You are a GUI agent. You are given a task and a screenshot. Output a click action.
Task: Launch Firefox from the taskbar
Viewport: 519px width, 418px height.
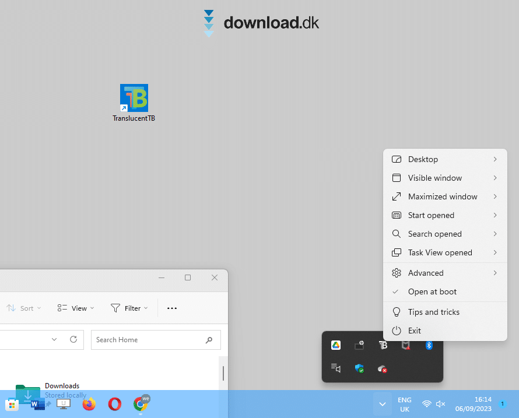pos(89,403)
